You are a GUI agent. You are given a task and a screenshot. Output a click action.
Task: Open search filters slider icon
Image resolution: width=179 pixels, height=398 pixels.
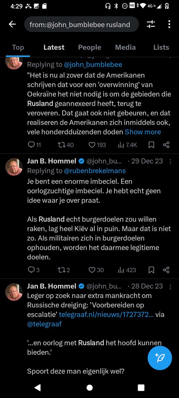tap(151, 25)
